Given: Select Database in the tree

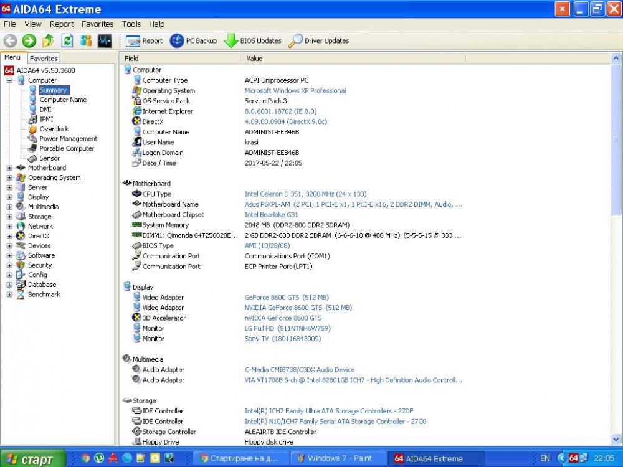Looking at the screenshot, I should [x=42, y=285].
